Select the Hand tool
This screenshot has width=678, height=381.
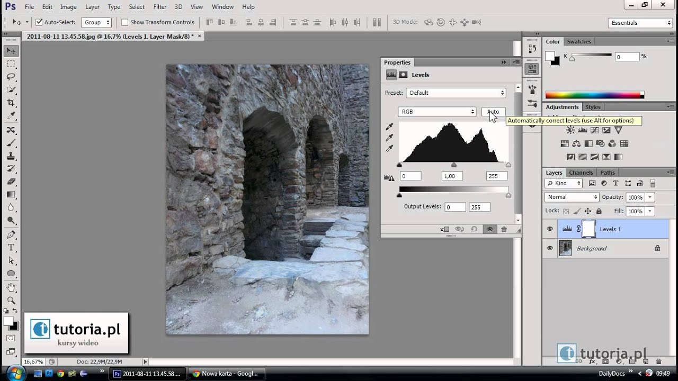[11, 287]
